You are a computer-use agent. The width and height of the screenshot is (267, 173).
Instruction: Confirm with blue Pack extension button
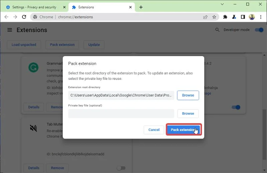tap(184, 130)
